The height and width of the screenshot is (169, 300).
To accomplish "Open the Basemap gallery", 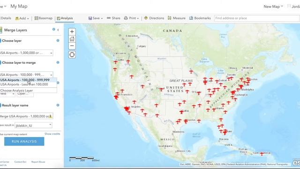I will pos(44,18).
